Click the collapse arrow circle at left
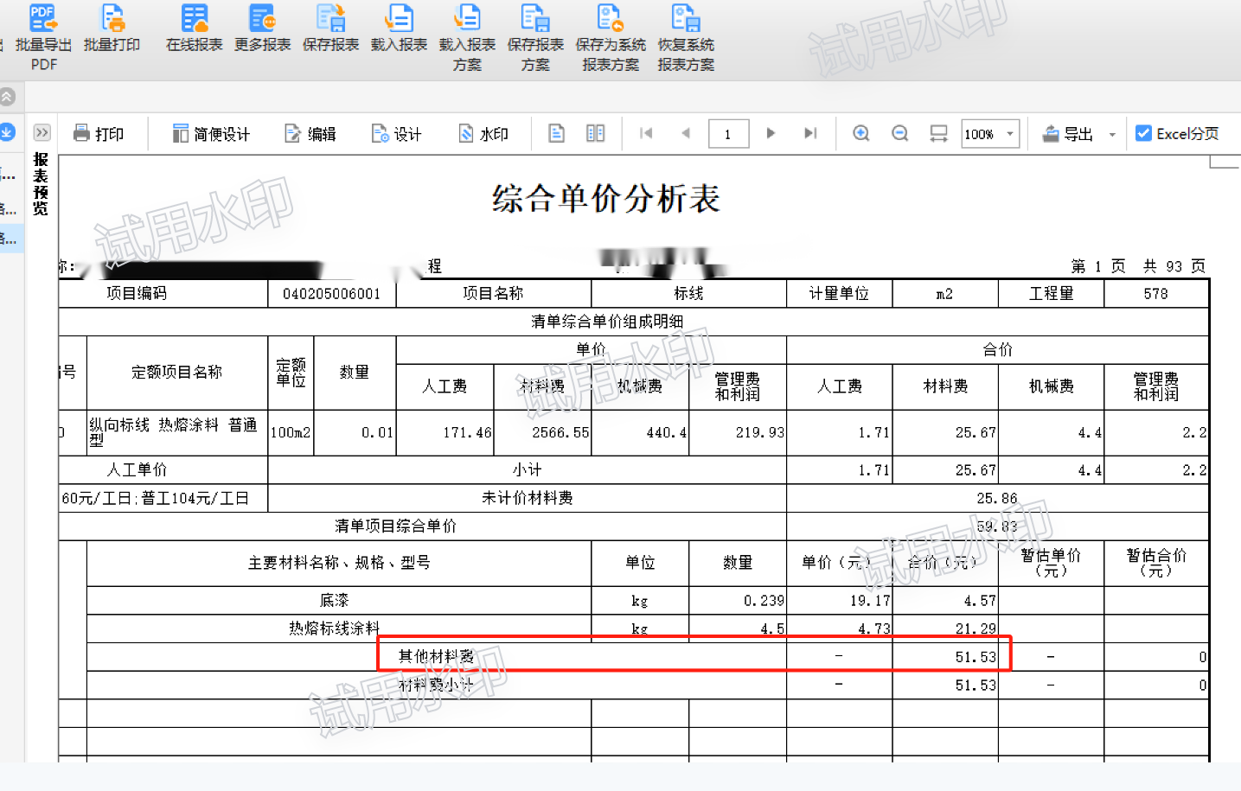1241x791 pixels. 7,97
